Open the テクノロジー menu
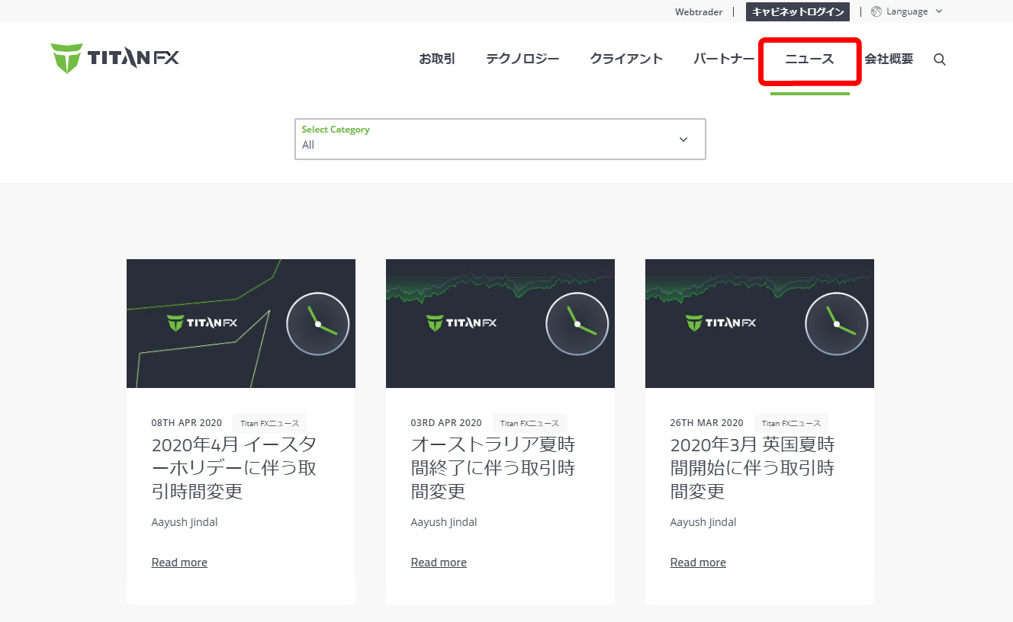Viewport: 1013px width, 622px height. pos(523,59)
